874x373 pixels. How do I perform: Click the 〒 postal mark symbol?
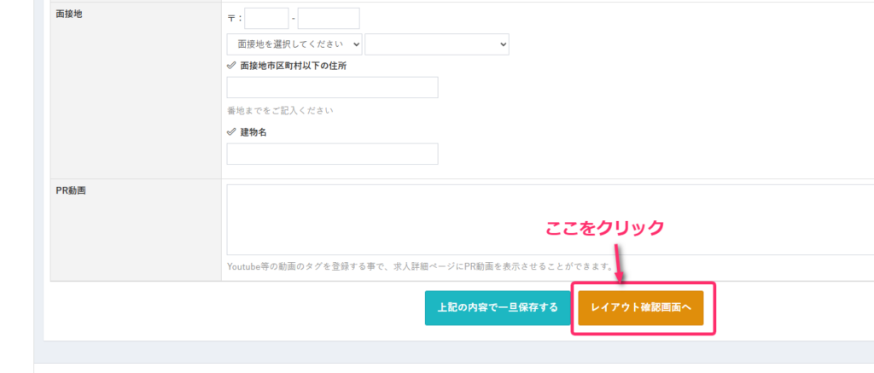click(232, 19)
